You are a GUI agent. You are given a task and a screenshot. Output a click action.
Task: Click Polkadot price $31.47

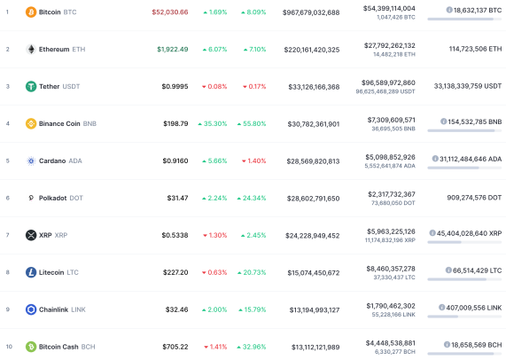177,198
